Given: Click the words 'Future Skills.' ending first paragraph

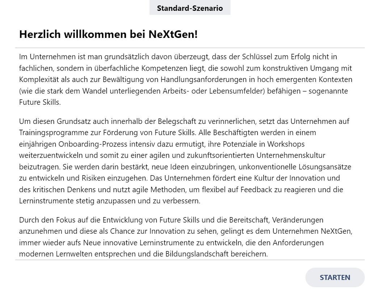Looking at the screenshot, I should point(40,102).
